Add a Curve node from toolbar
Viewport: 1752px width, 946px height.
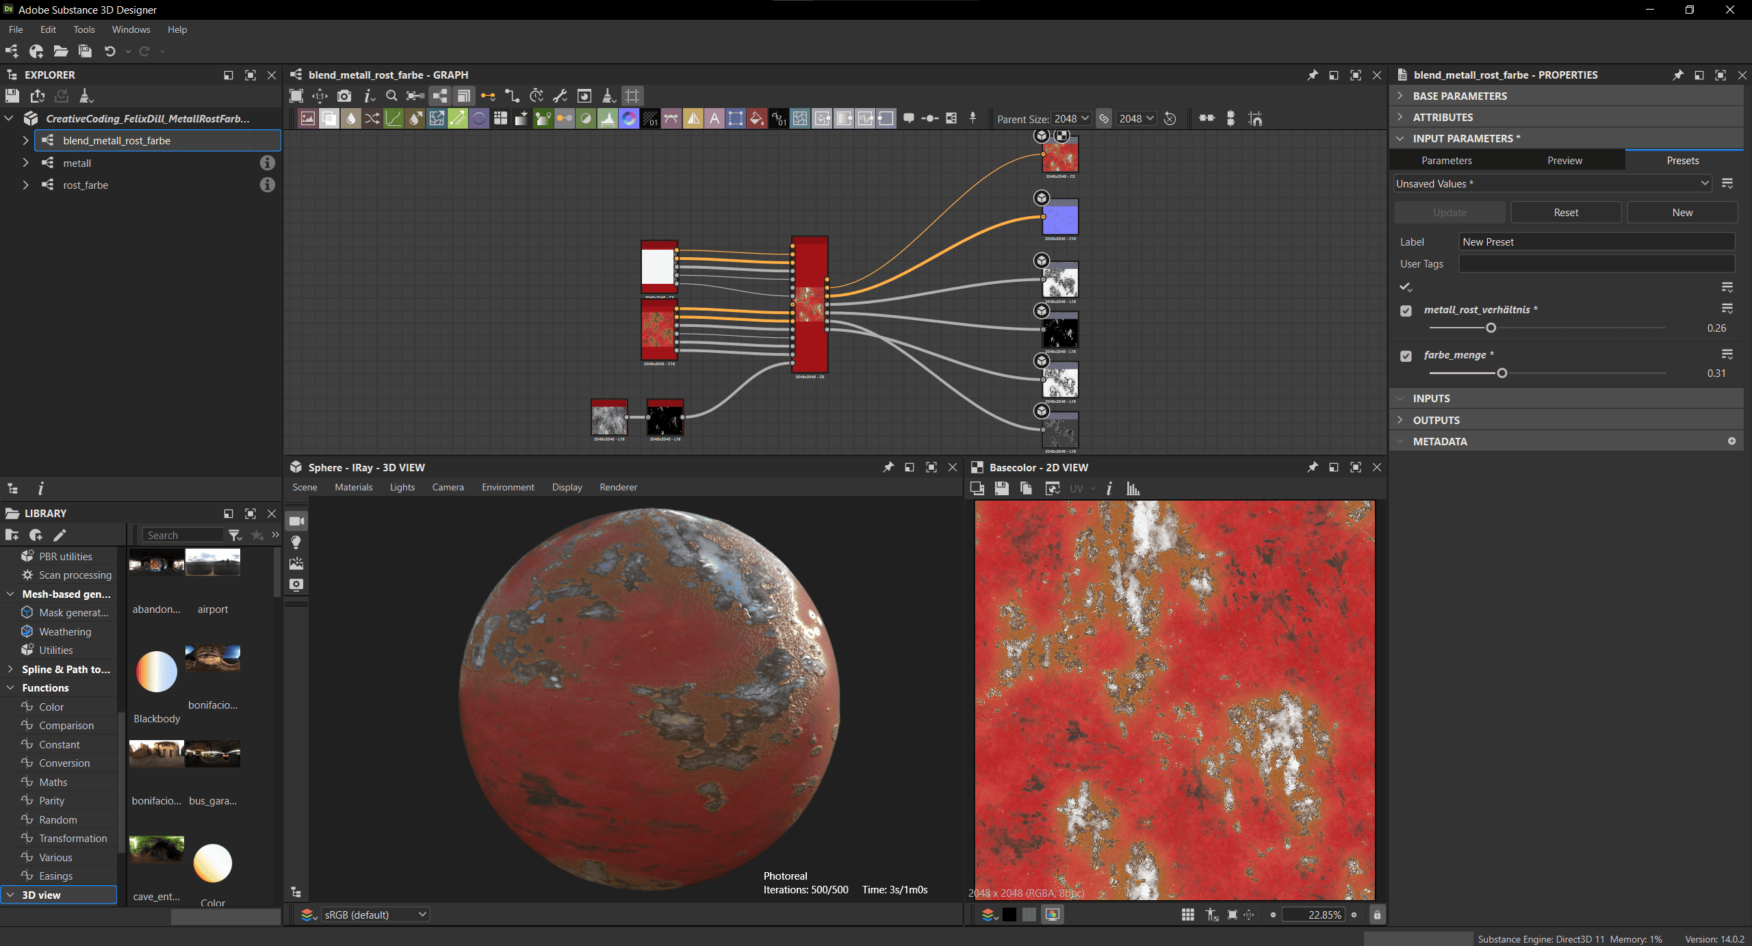pyautogui.click(x=394, y=119)
